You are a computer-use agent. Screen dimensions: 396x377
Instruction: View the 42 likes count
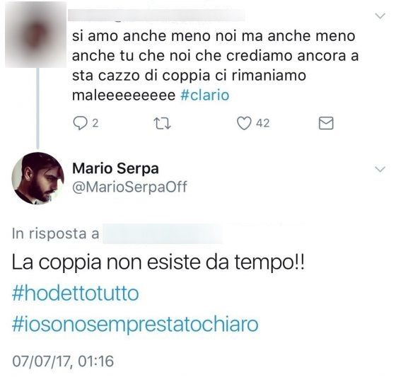click(x=262, y=123)
